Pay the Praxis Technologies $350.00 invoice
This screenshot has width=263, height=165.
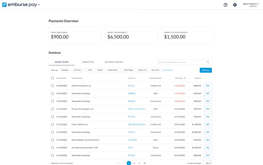pyautogui.click(x=208, y=109)
